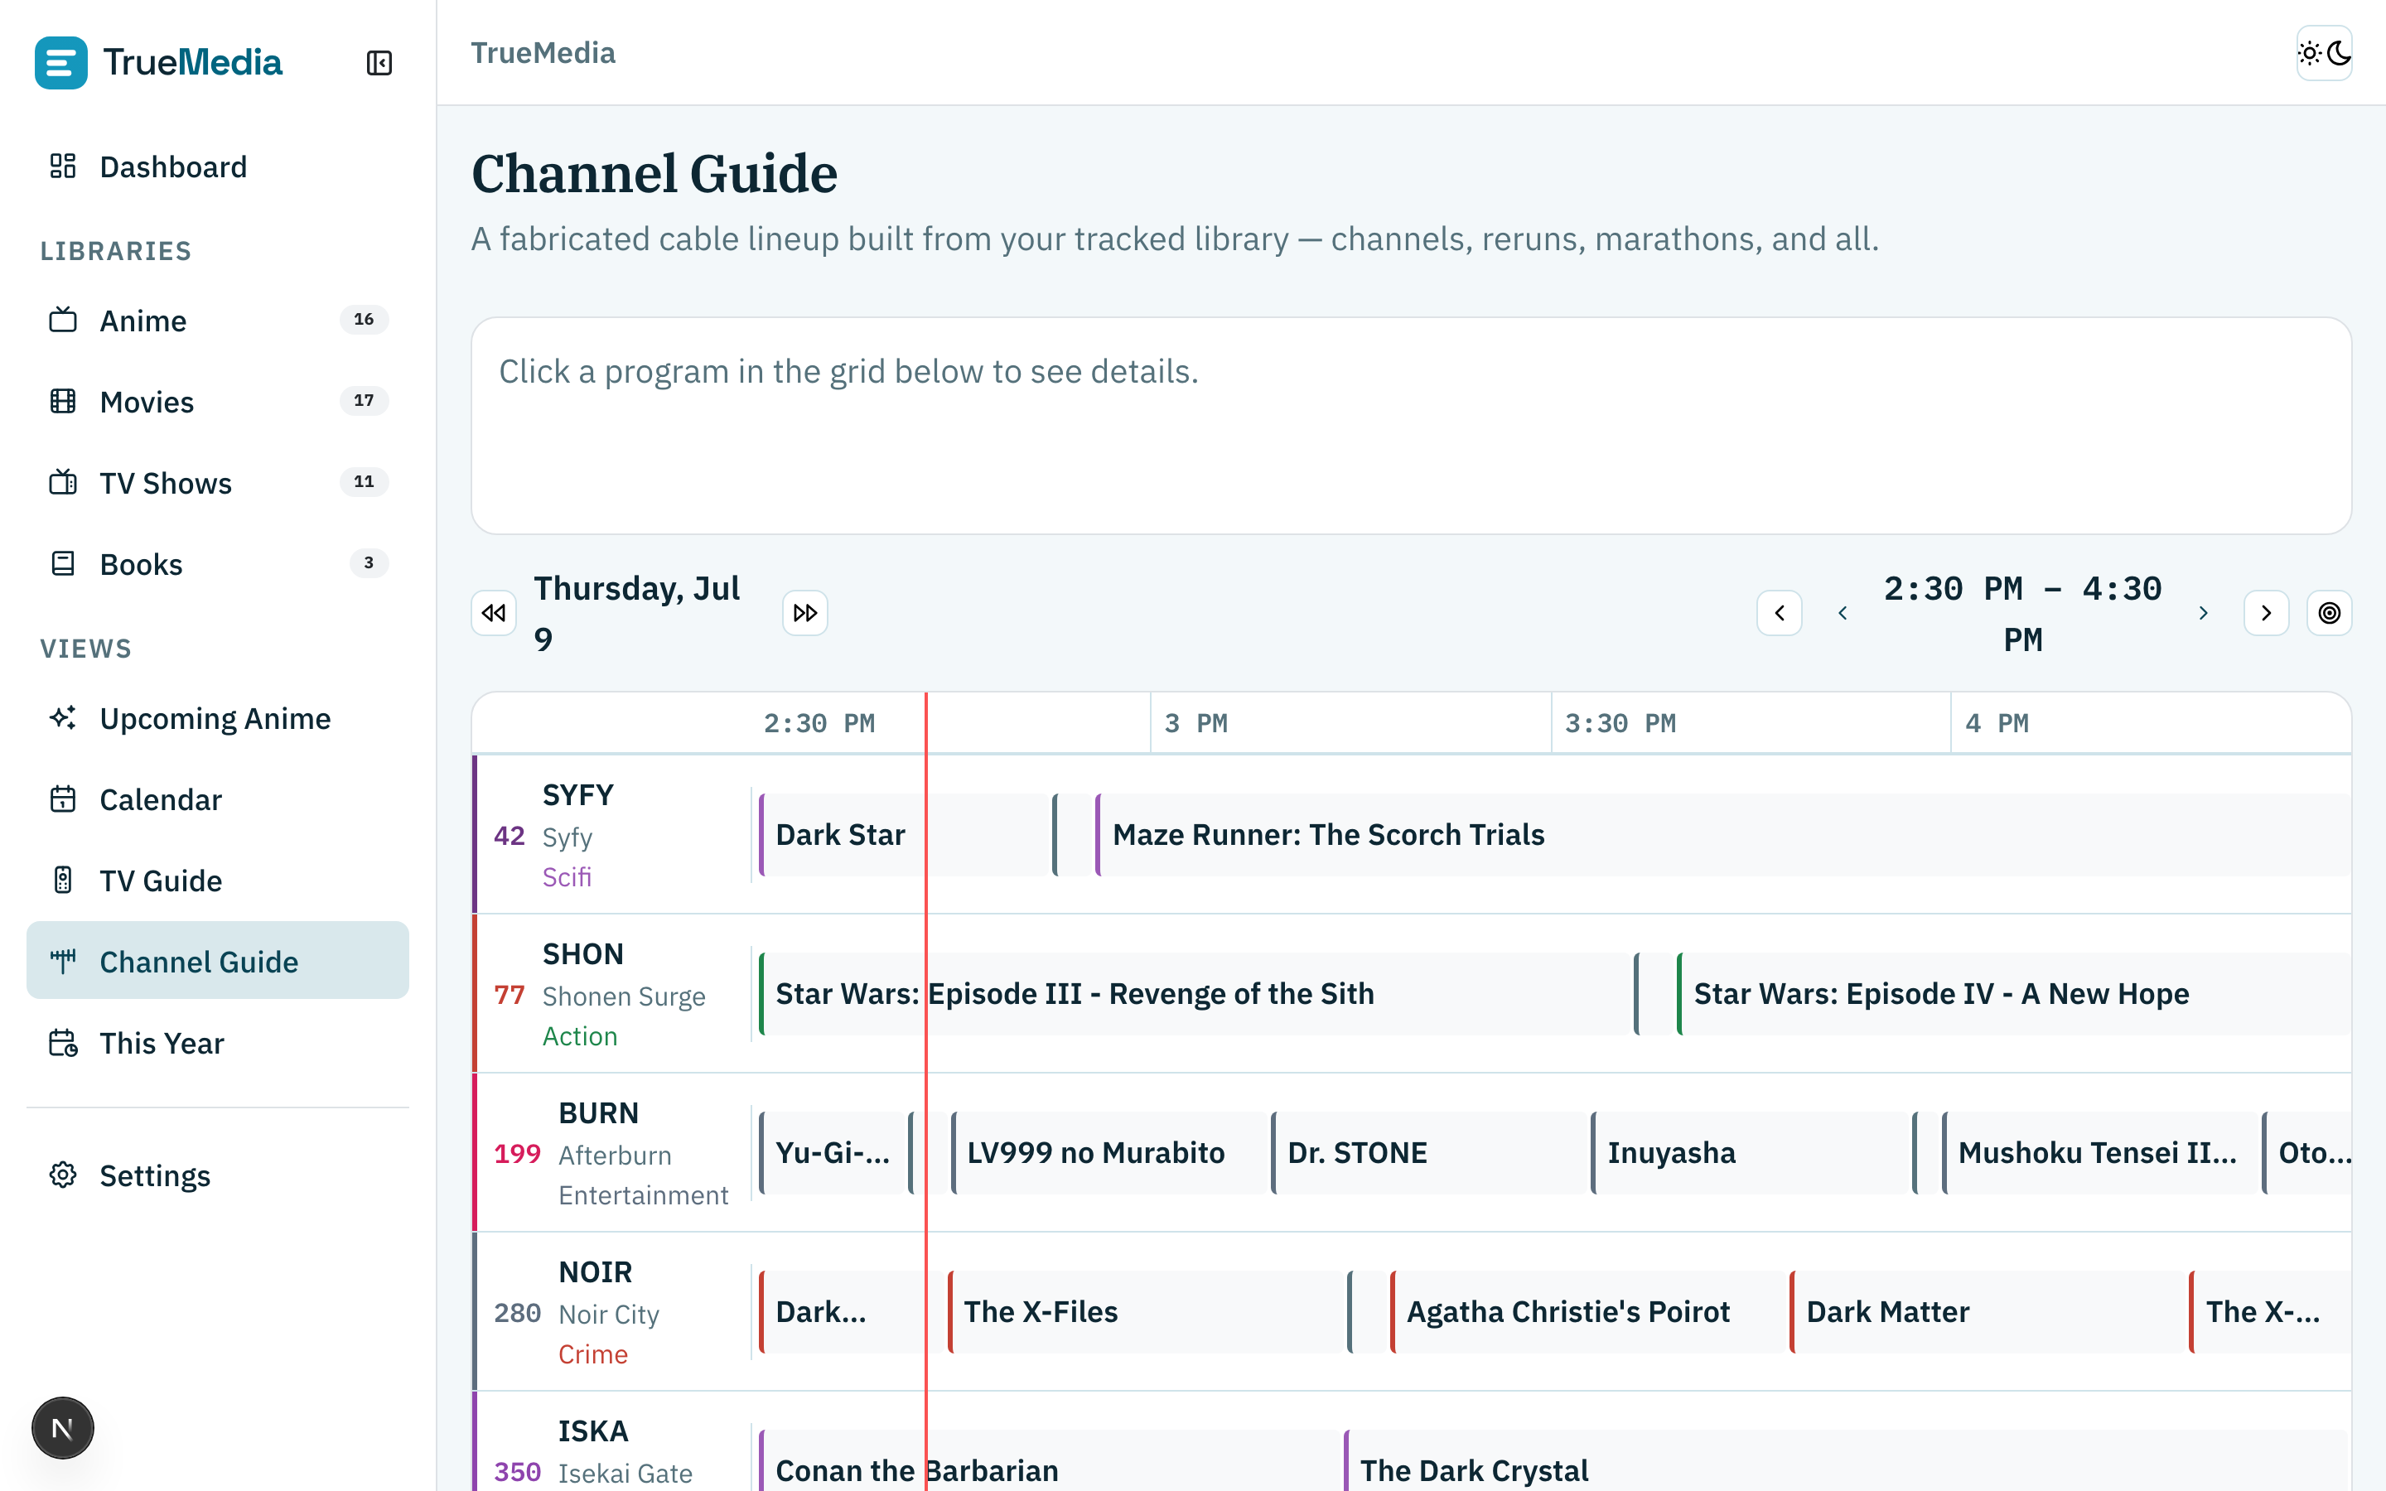
Task: Click small right chevron beside time range
Action: click(2203, 613)
